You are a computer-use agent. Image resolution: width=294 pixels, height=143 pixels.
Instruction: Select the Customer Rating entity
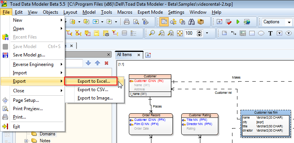click(200, 124)
